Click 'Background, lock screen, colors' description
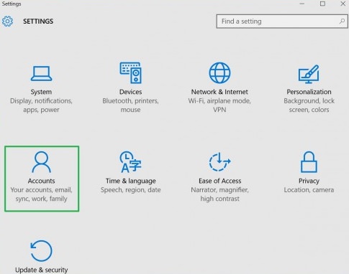The image size is (349, 274). tap(309, 105)
